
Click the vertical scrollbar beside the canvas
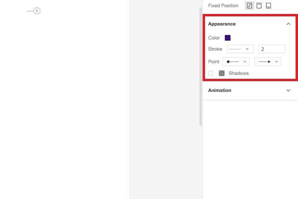200,67
